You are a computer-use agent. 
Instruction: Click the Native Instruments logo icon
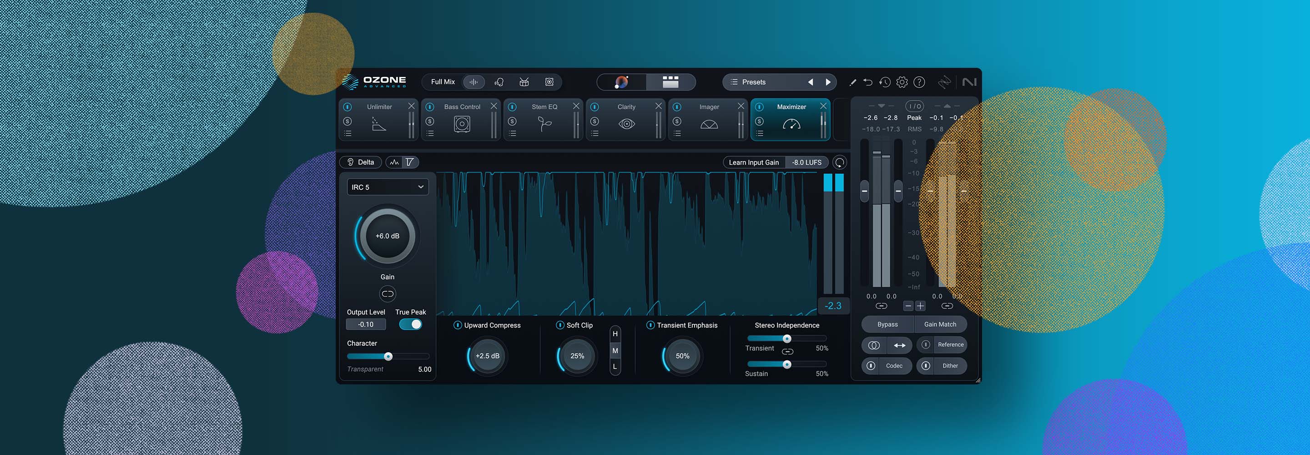(x=969, y=82)
